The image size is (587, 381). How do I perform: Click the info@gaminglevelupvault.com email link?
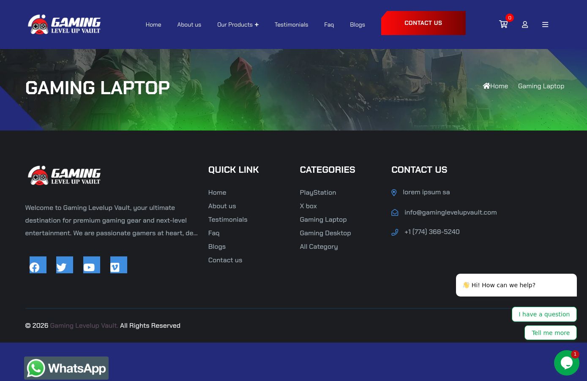click(450, 212)
